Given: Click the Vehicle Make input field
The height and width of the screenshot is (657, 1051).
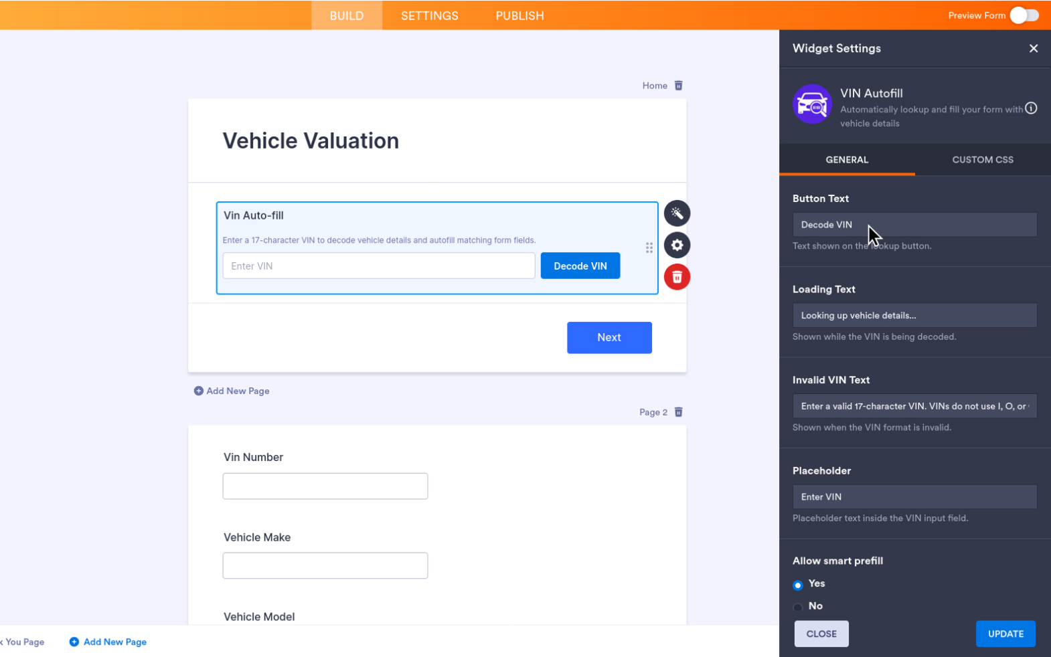Looking at the screenshot, I should 325,565.
